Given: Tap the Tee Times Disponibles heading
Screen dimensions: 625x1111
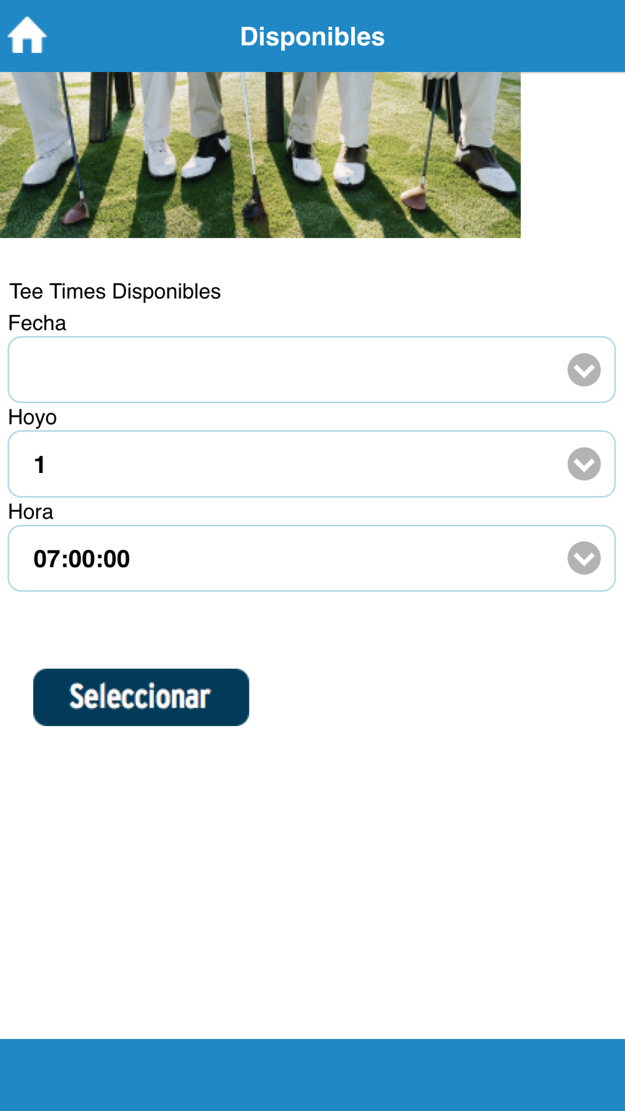Looking at the screenshot, I should click(x=114, y=291).
